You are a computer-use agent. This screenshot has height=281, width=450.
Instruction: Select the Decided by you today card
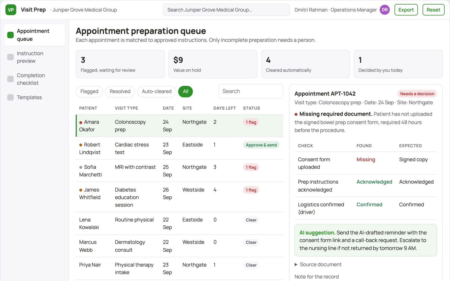[x=398, y=64]
